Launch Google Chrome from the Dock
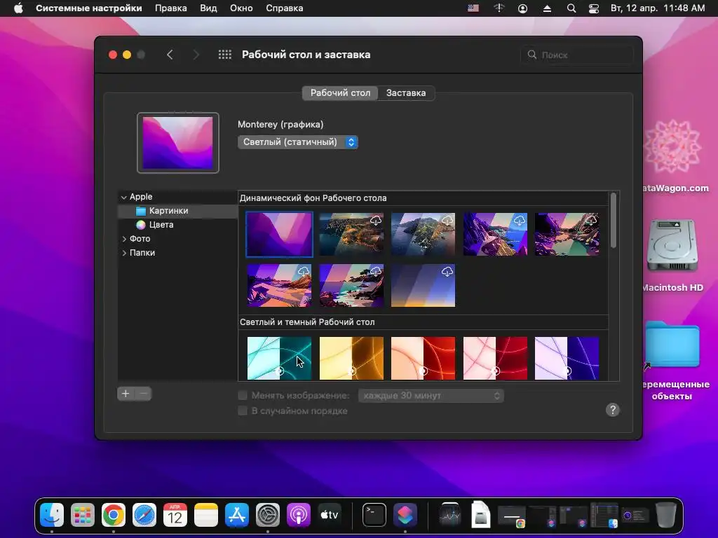Screen dimensions: 718x538 (x=114, y=515)
